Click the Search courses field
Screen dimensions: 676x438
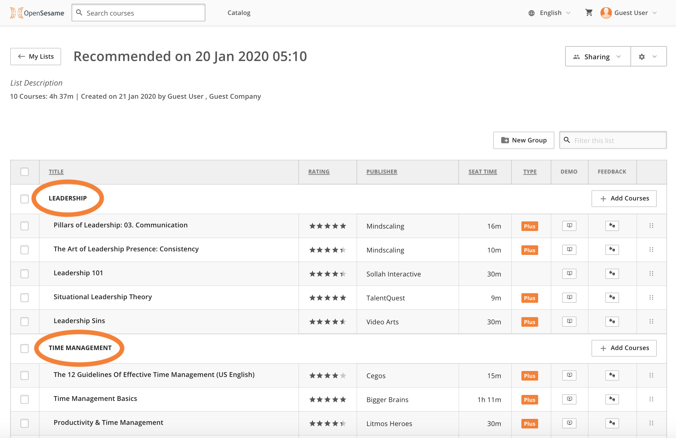click(x=138, y=13)
